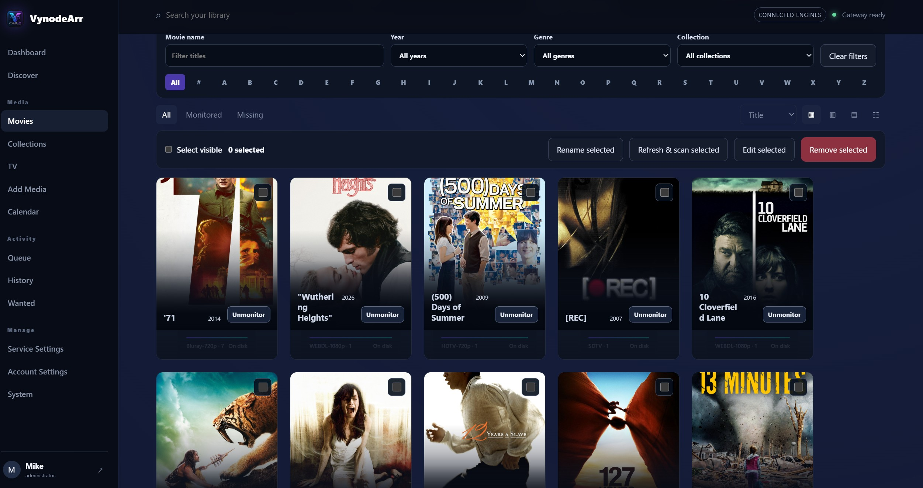Select the 13 Minutes poster checkbox
This screenshot has height=488, width=923.
(x=799, y=387)
